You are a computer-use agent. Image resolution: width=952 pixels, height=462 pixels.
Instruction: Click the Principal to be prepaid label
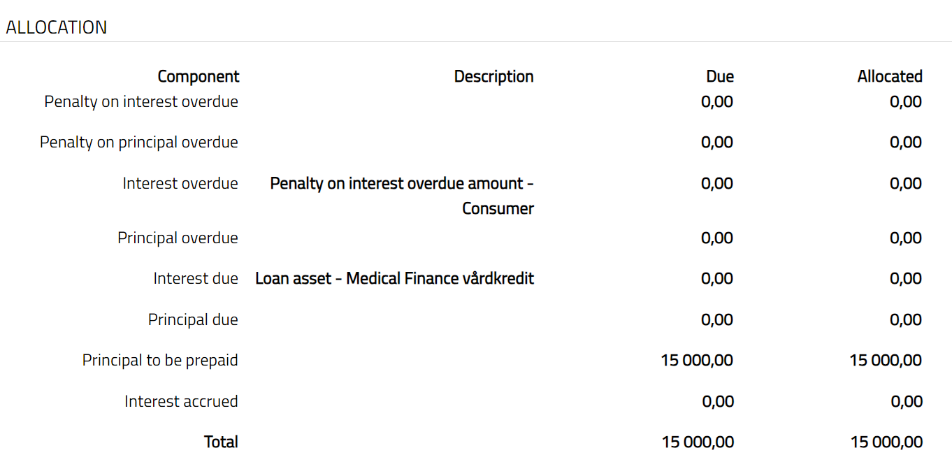coord(160,360)
